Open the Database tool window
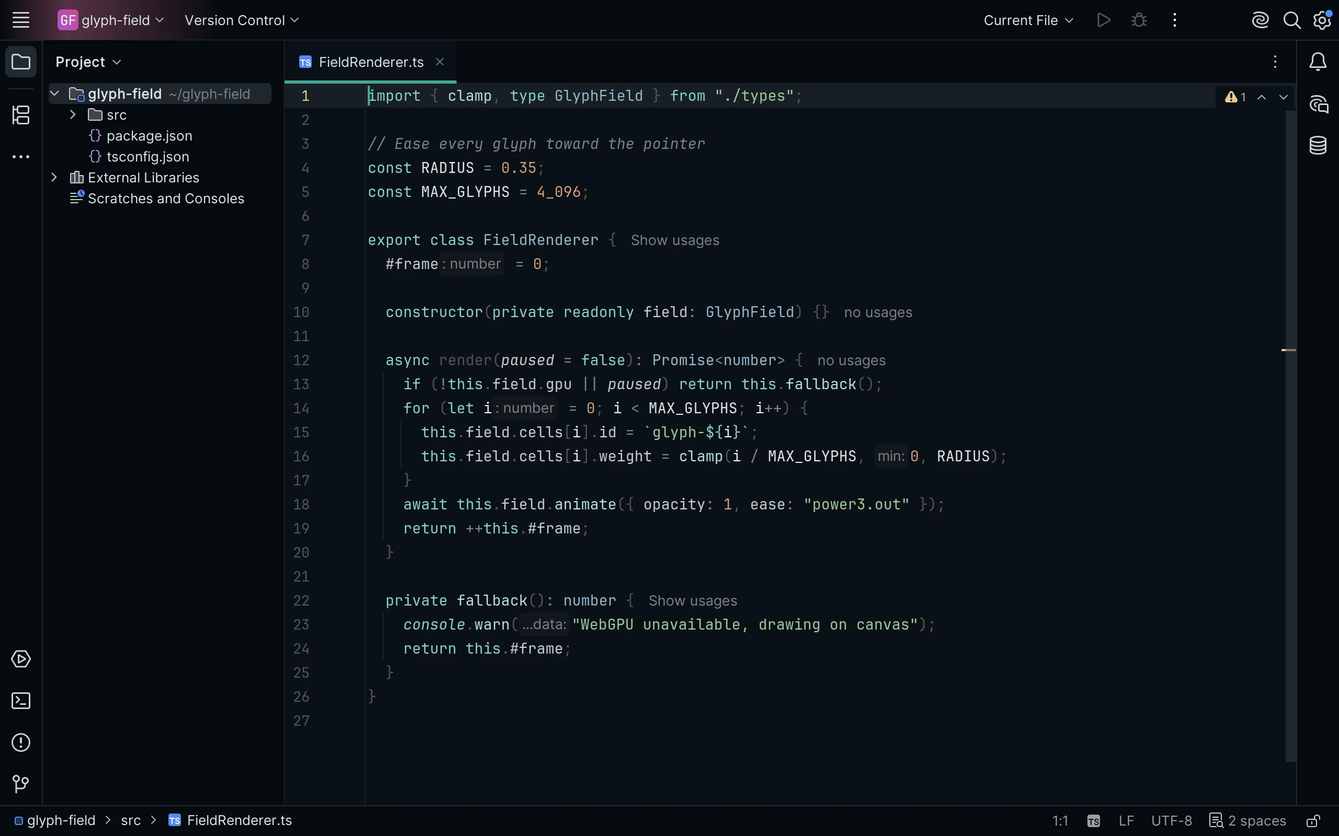Screen dimensions: 1339x836 click(1318, 145)
